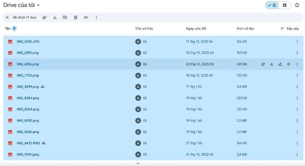Click the '18 thg 12, 2025 tôi' date
Screen dimensions: 305x166
[x=199, y=75]
